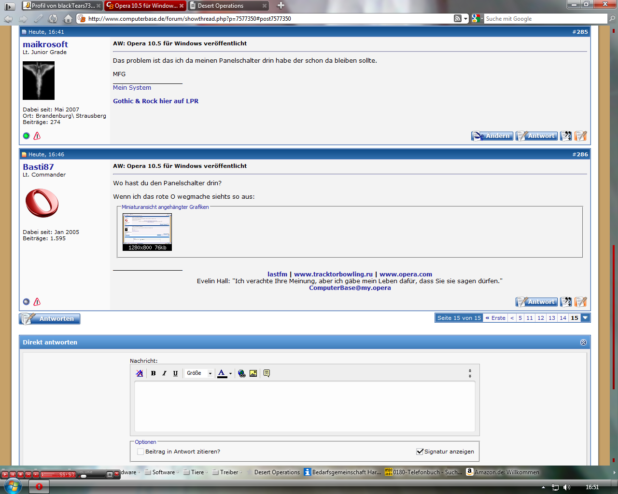
Task: Report maikrosoft's post warning icon
Action: tap(37, 136)
